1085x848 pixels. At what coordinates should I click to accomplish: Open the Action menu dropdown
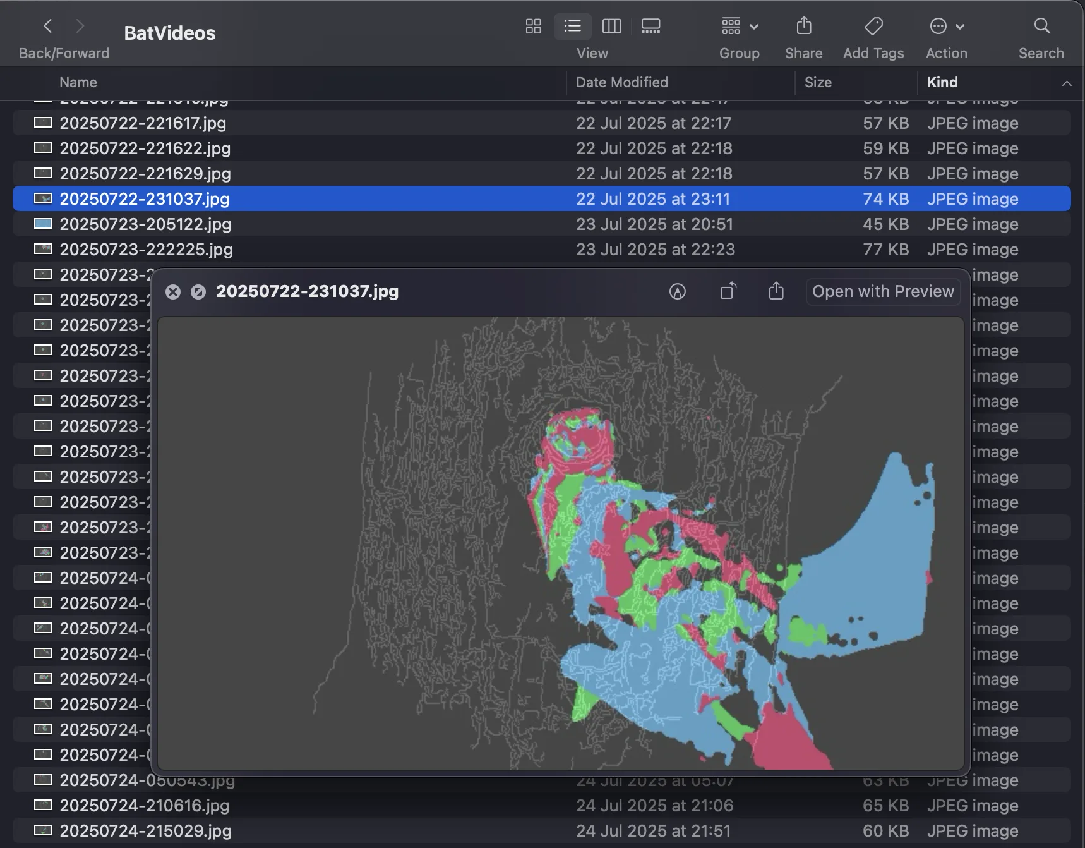coord(946,26)
